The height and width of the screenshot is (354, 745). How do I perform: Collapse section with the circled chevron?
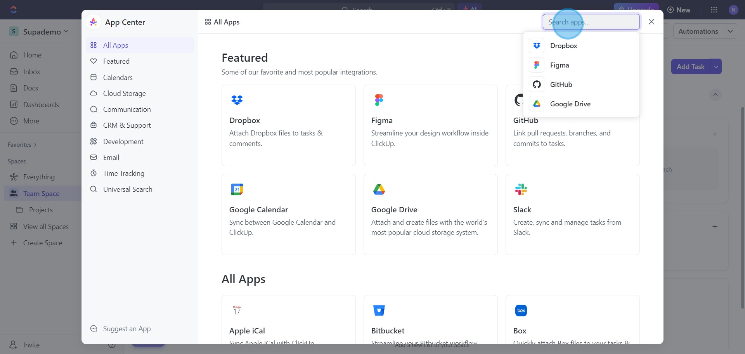pos(716,95)
